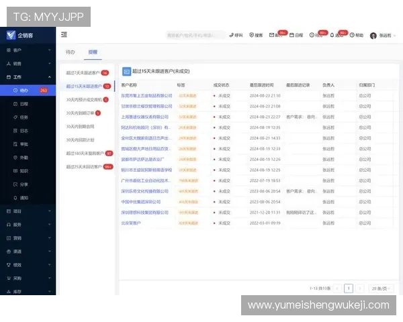Open the clock 待办 icon in top bar
Viewport: 403px width, 322px height.
point(312,35)
